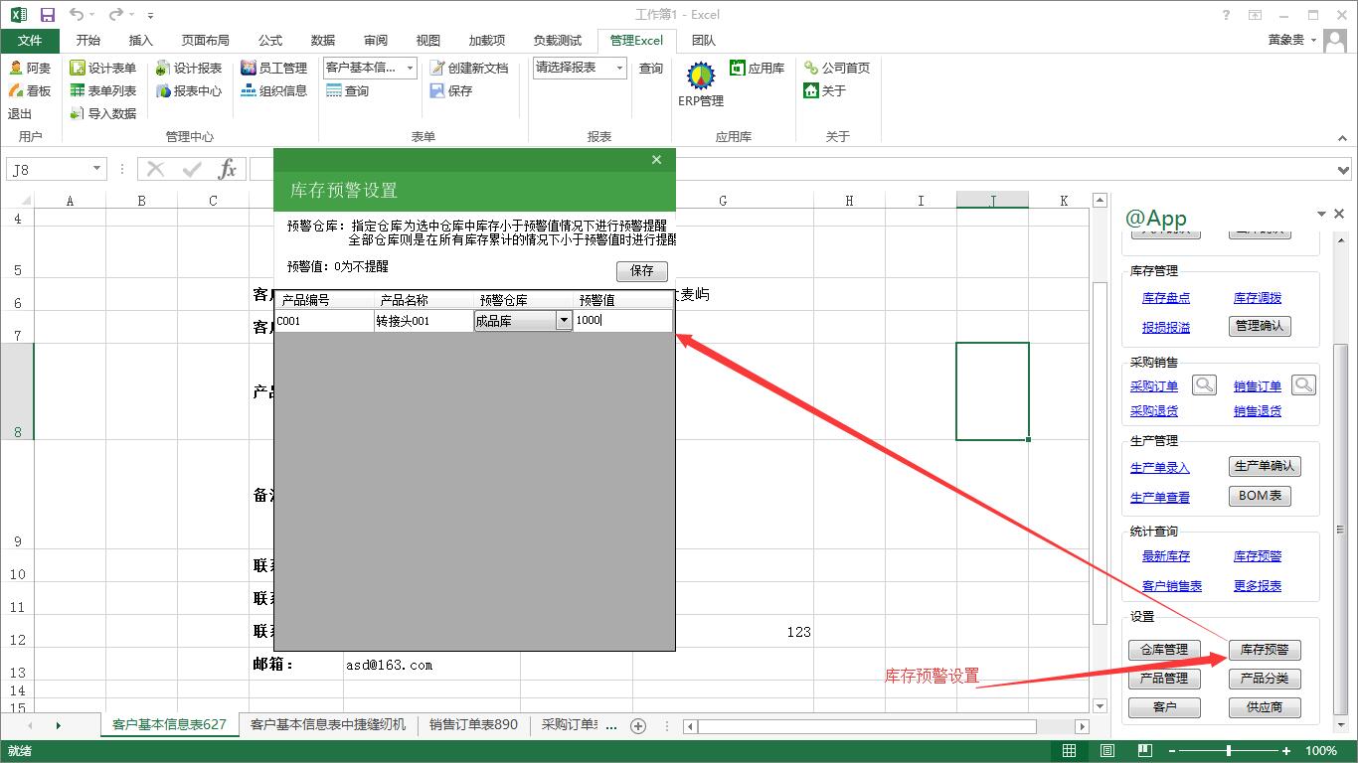The height and width of the screenshot is (763, 1358).
Task: Click the 报表中心 icon
Action: point(164,90)
